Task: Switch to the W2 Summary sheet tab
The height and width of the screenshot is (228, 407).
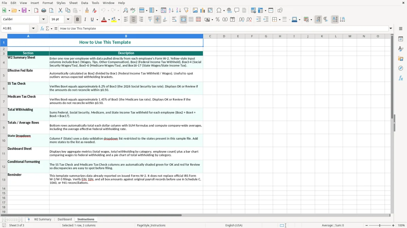Action: 43,219
